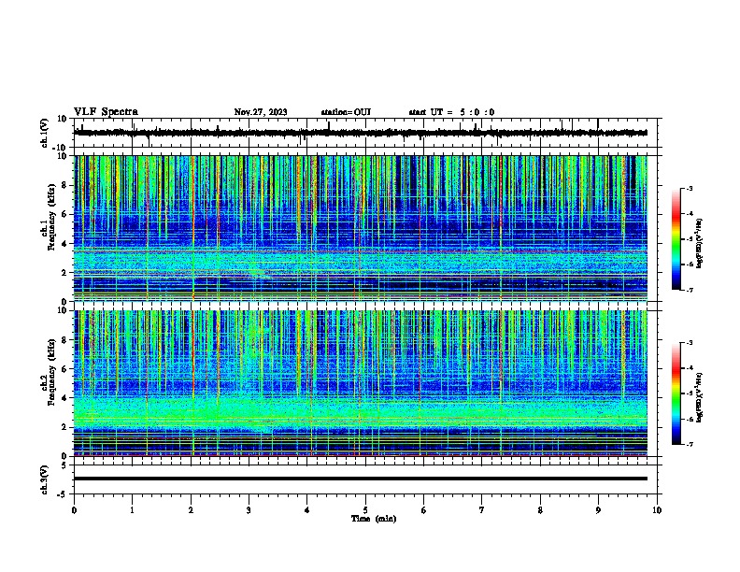Viewport: 740px width, 572px height.
Task: Click the lower ch.2 color scale bar
Action: click(x=676, y=393)
